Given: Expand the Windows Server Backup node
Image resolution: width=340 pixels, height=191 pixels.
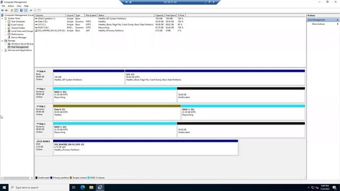Looking at the screenshot, I should [x=6, y=44].
